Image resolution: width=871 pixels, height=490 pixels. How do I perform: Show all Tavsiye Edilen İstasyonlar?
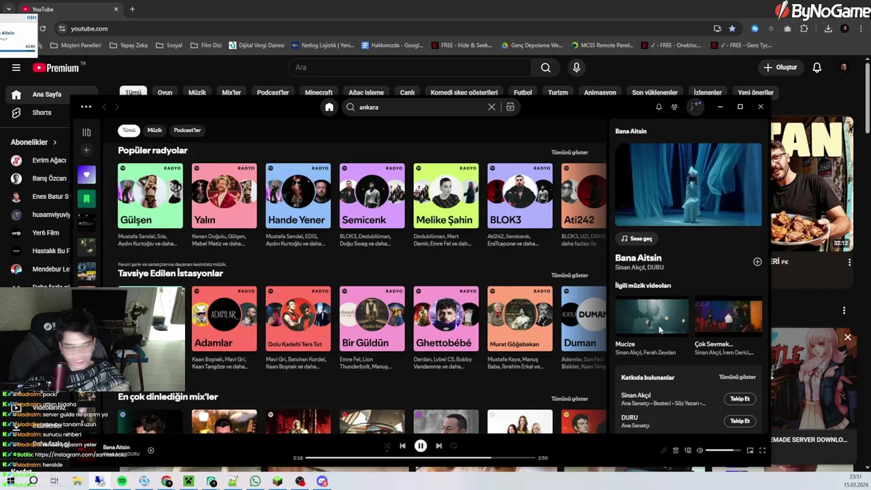point(570,276)
